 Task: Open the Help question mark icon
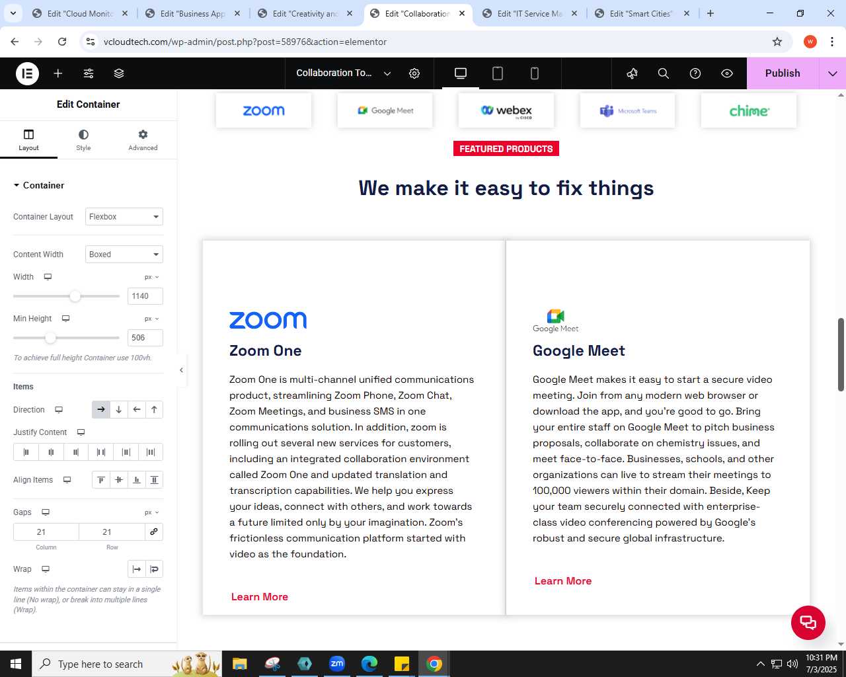pyautogui.click(x=695, y=73)
